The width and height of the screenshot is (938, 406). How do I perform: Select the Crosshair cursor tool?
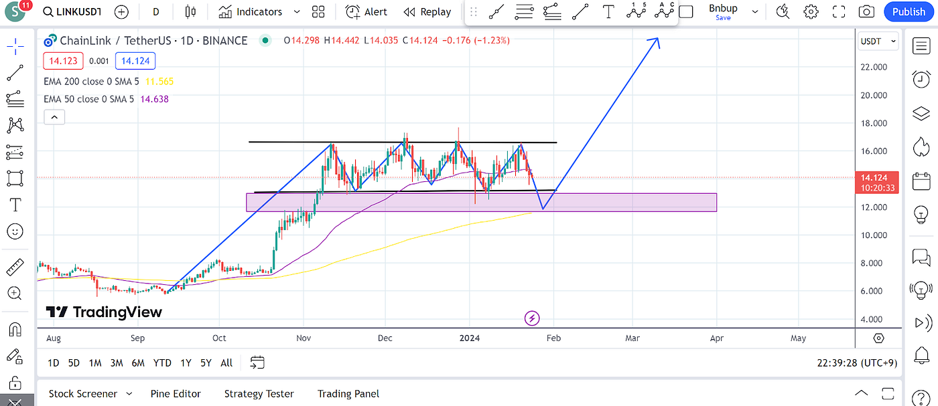[x=15, y=45]
